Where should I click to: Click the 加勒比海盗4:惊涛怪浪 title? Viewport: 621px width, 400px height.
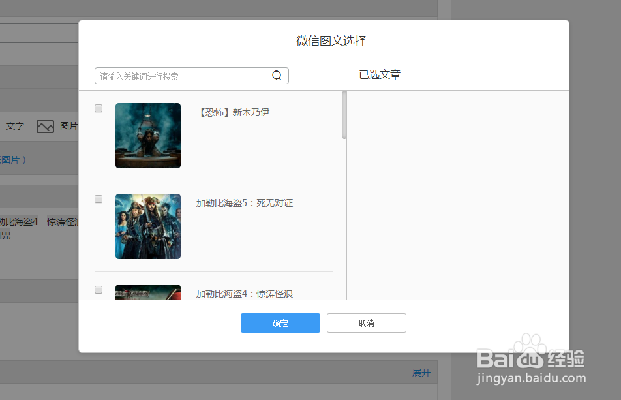click(245, 294)
